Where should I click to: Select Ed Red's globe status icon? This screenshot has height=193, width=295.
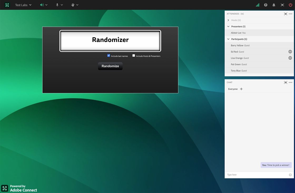pos(290,52)
